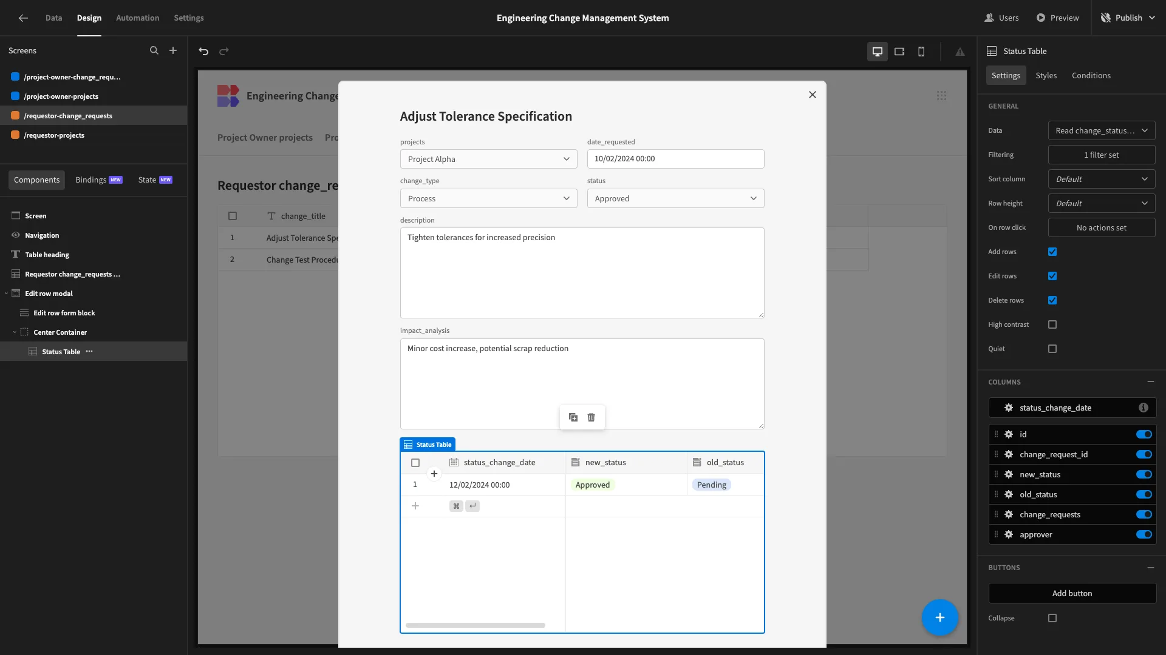Click the description text area
The height and width of the screenshot is (655, 1166).
[582, 273]
